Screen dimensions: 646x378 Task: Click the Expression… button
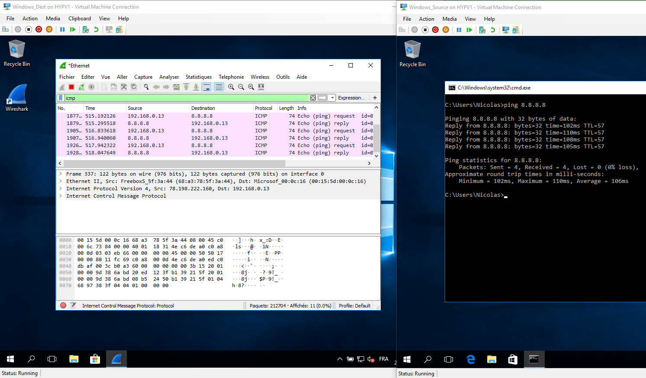pyautogui.click(x=351, y=98)
